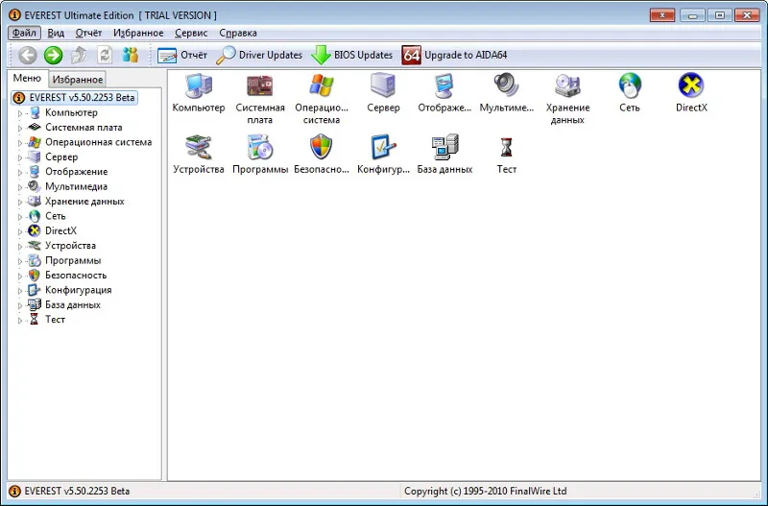
Task: Open the Справка menu
Action: coord(238,33)
